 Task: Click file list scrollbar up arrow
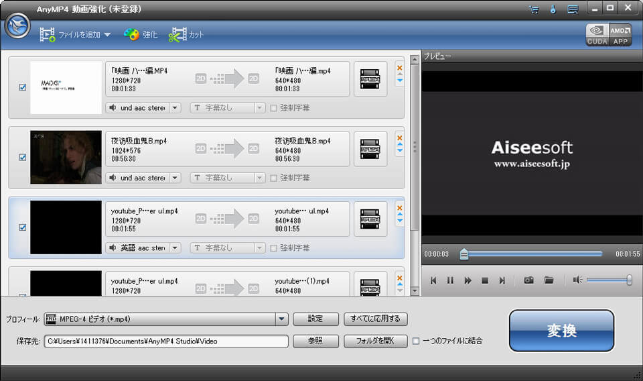click(x=415, y=60)
